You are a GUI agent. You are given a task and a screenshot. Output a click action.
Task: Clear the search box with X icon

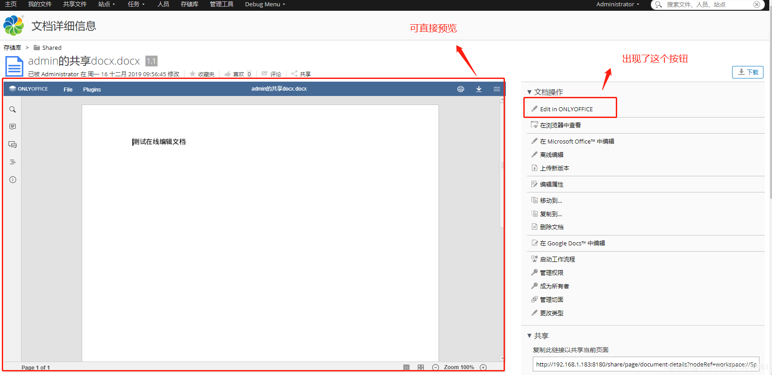(757, 4)
